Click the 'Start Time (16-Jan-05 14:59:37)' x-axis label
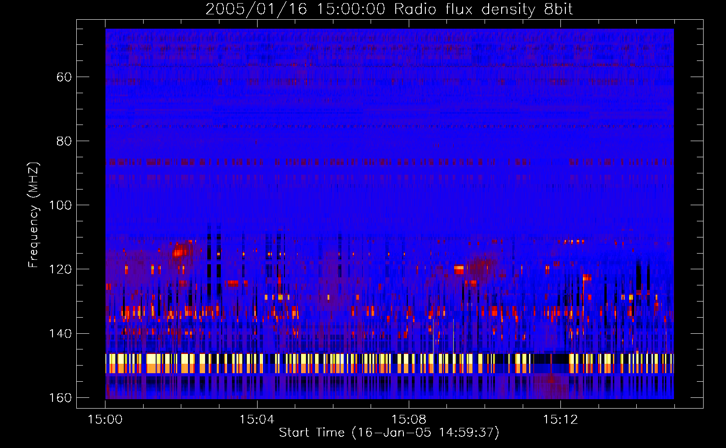 click(389, 432)
